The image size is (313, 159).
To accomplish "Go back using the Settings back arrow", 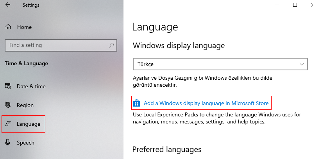I will pos(7,5).
